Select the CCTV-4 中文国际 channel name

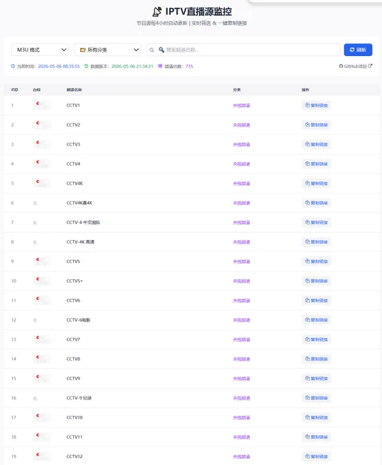tap(84, 222)
